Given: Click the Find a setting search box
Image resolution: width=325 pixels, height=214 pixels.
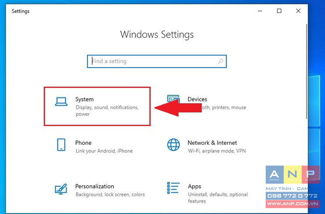Looking at the screenshot, I should point(157,61).
